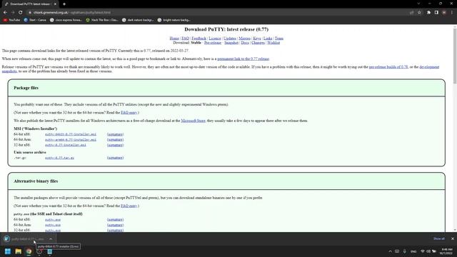
Task: Download 64-bit Arm putty.exe
Action: (53, 225)
